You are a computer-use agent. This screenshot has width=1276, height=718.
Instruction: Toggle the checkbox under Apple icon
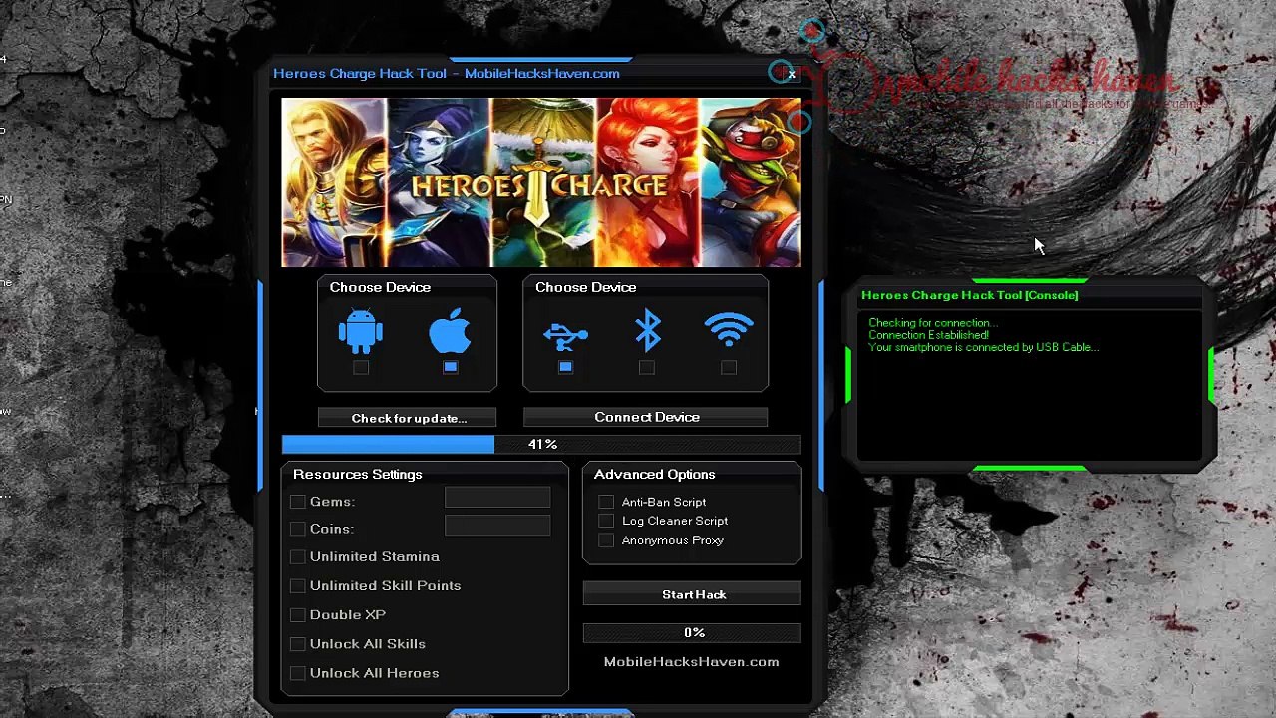pos(451,367)
